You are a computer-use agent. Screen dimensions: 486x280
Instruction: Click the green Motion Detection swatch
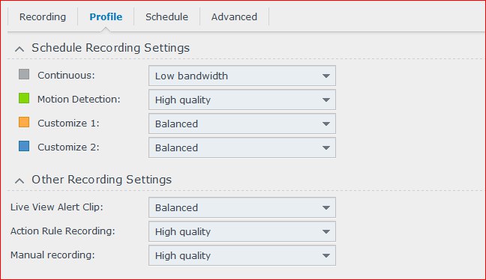click(24, 98)
